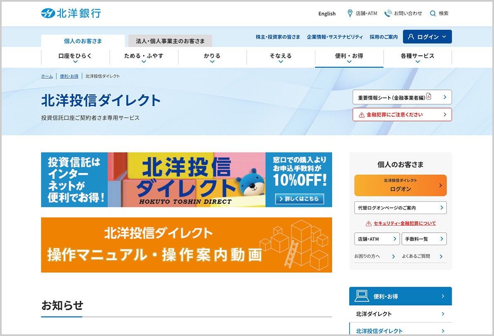Click the orange 北洋投信ダイレクト ログオン button
The image size is (494, 336).
[401, 185]
